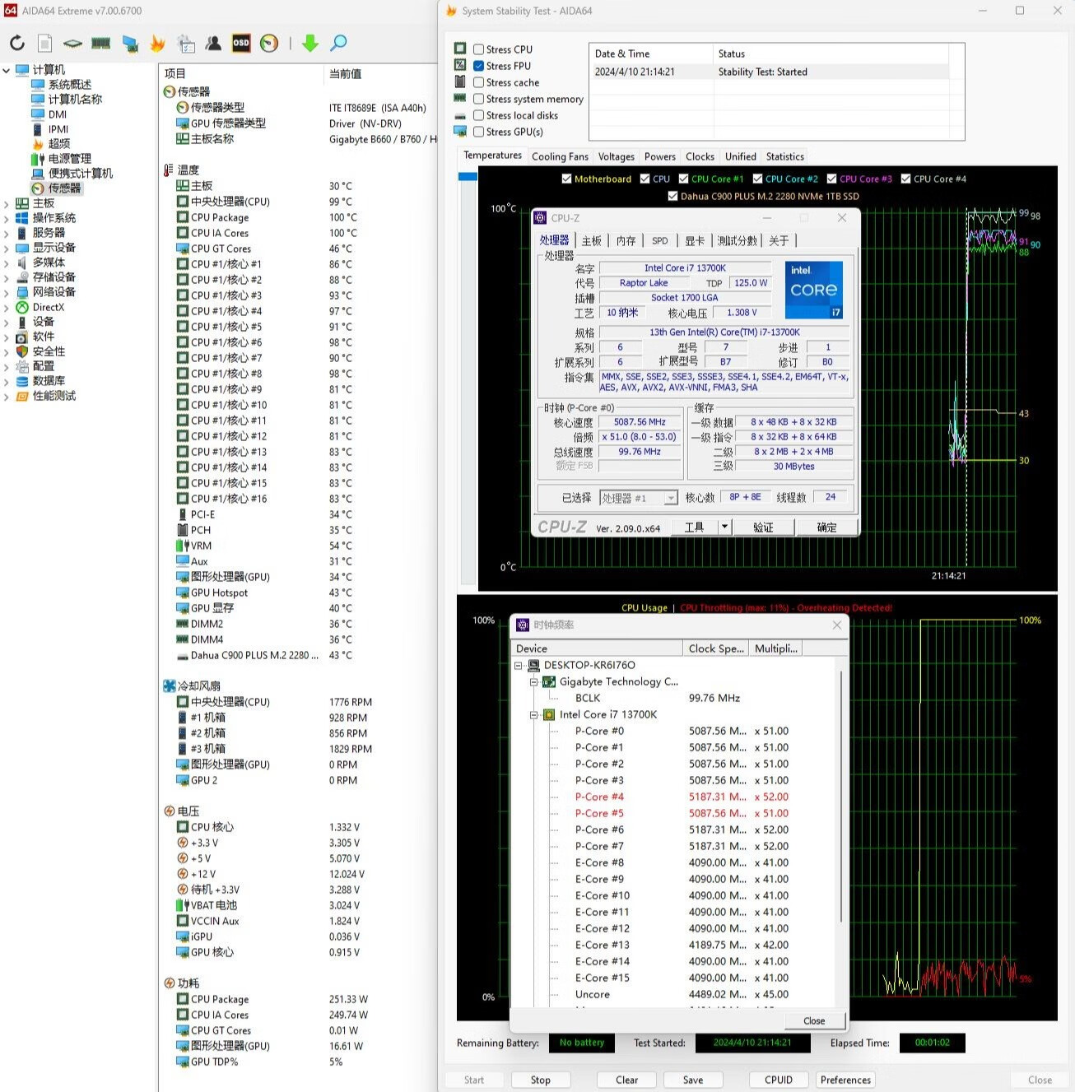Open the OSD panel toolbar icon
This screenshot has height=1092, width=1075.
(x=241, y=44)
